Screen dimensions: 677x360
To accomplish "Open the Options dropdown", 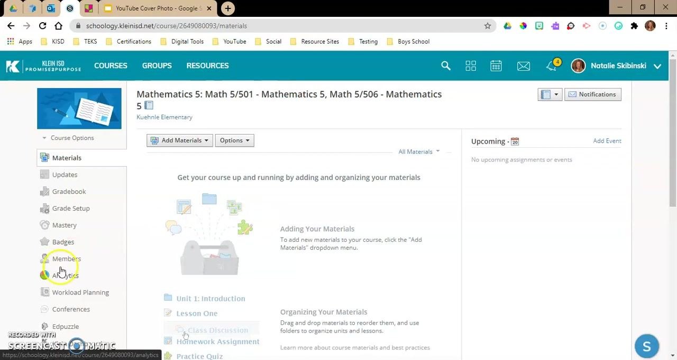I will tap(234, 140).
